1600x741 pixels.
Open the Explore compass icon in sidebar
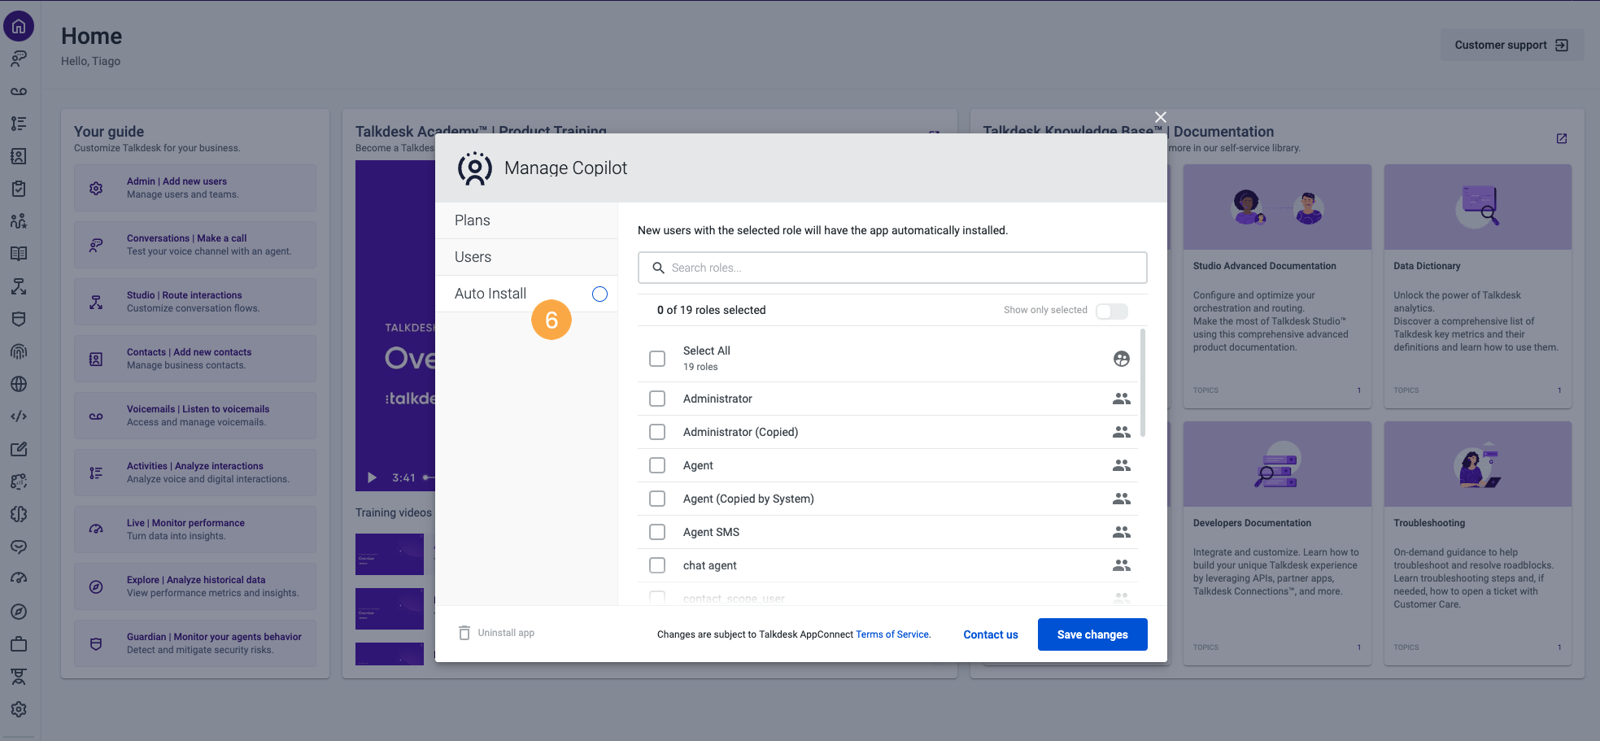point(19,612)
